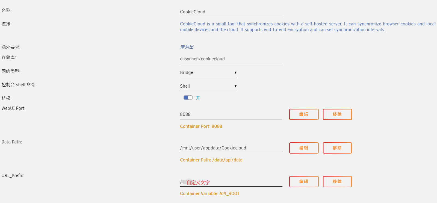Image resolution: width=437 pixels, height=203 pixels.
Task: Click the /mnt/user/appdata/Cookiecloud path field
Action: (x=231, y=148)
